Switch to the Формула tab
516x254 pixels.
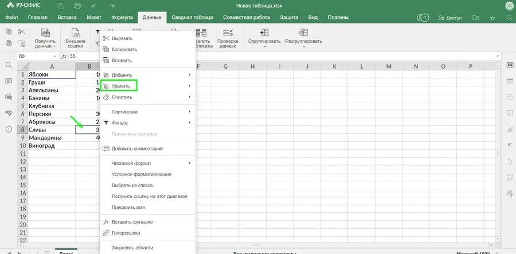pos(122,17)
